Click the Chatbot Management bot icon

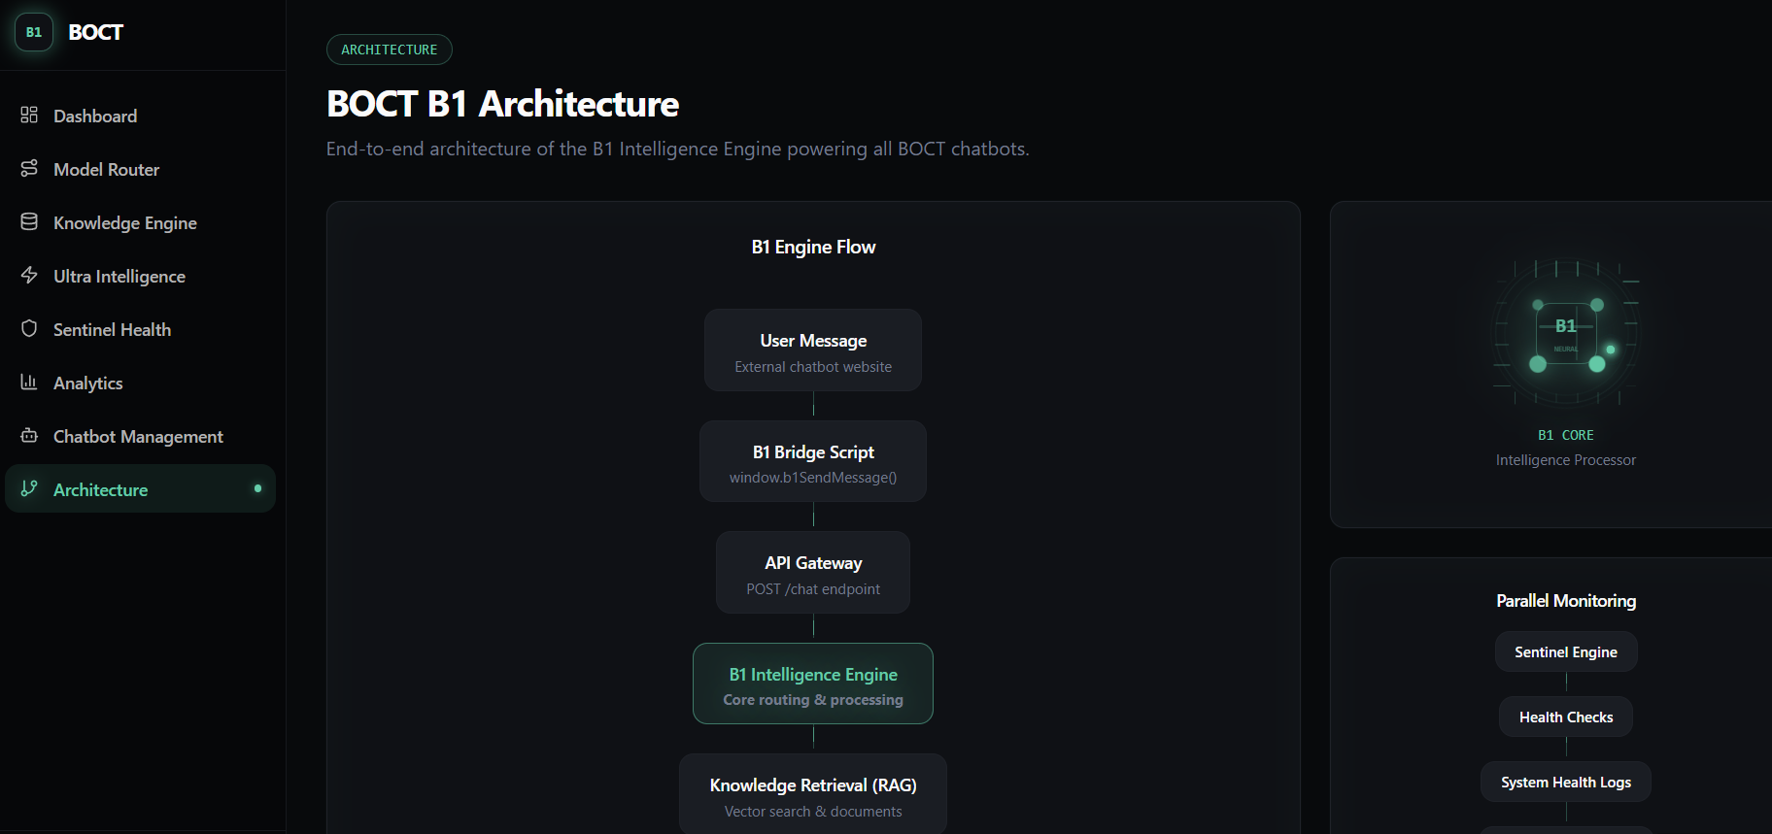coord(29,435)
